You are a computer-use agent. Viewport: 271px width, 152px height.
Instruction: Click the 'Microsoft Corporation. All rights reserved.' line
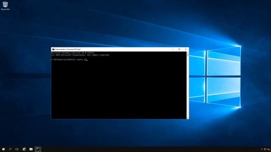(80, 55)
